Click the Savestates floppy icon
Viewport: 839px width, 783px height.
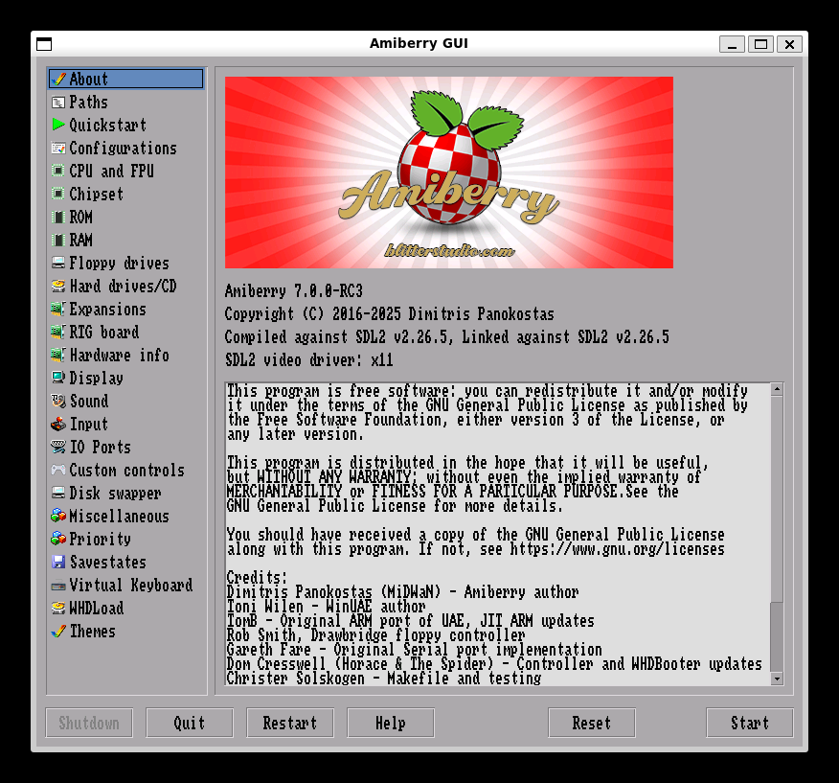[x=58, y=562]
